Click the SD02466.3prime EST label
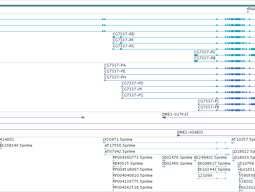Image resolution: width=255 pixels, height=192 pixels. point(177,164)
